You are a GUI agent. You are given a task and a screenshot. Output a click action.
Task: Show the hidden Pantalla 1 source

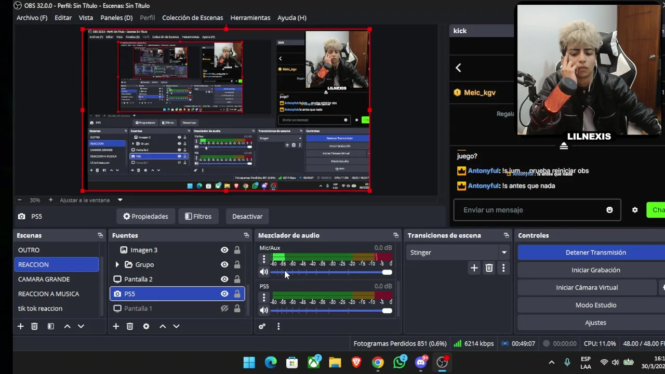tap(224, 309)
